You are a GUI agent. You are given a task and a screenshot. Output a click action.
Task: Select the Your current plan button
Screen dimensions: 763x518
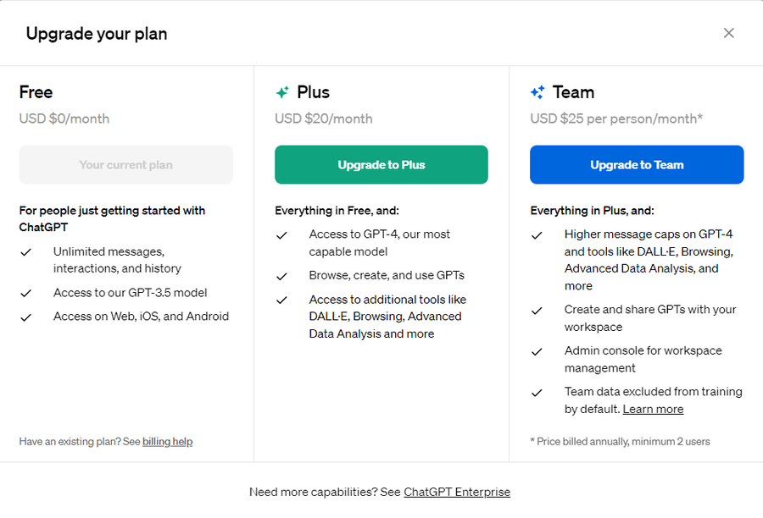[125, 164]
